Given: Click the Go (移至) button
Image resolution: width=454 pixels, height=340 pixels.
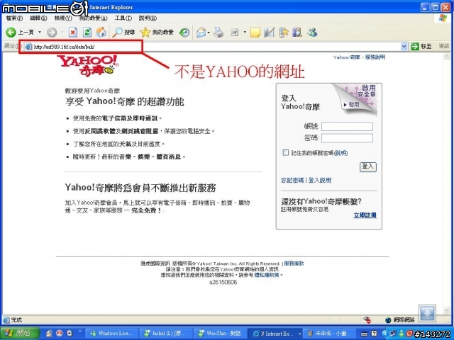Looking at the screenshot, I should tap(421, 46).
